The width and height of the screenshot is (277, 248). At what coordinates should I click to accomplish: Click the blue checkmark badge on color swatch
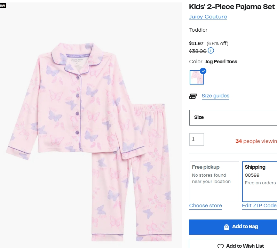click(203, 71)
